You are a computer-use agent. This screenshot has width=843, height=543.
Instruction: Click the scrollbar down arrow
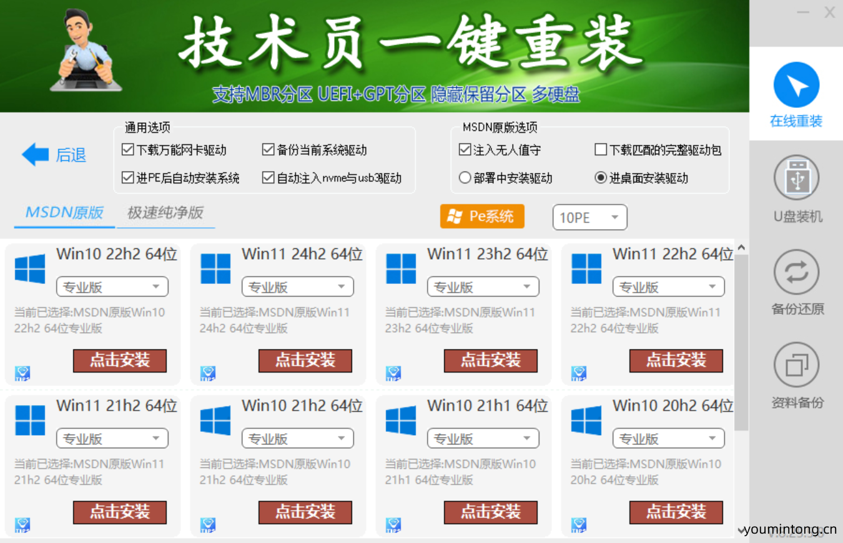tap(741, 530)
